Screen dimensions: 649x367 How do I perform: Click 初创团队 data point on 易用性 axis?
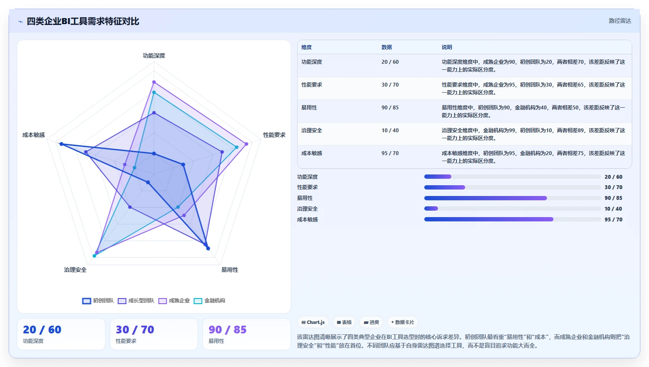click(x=208, y=249)
